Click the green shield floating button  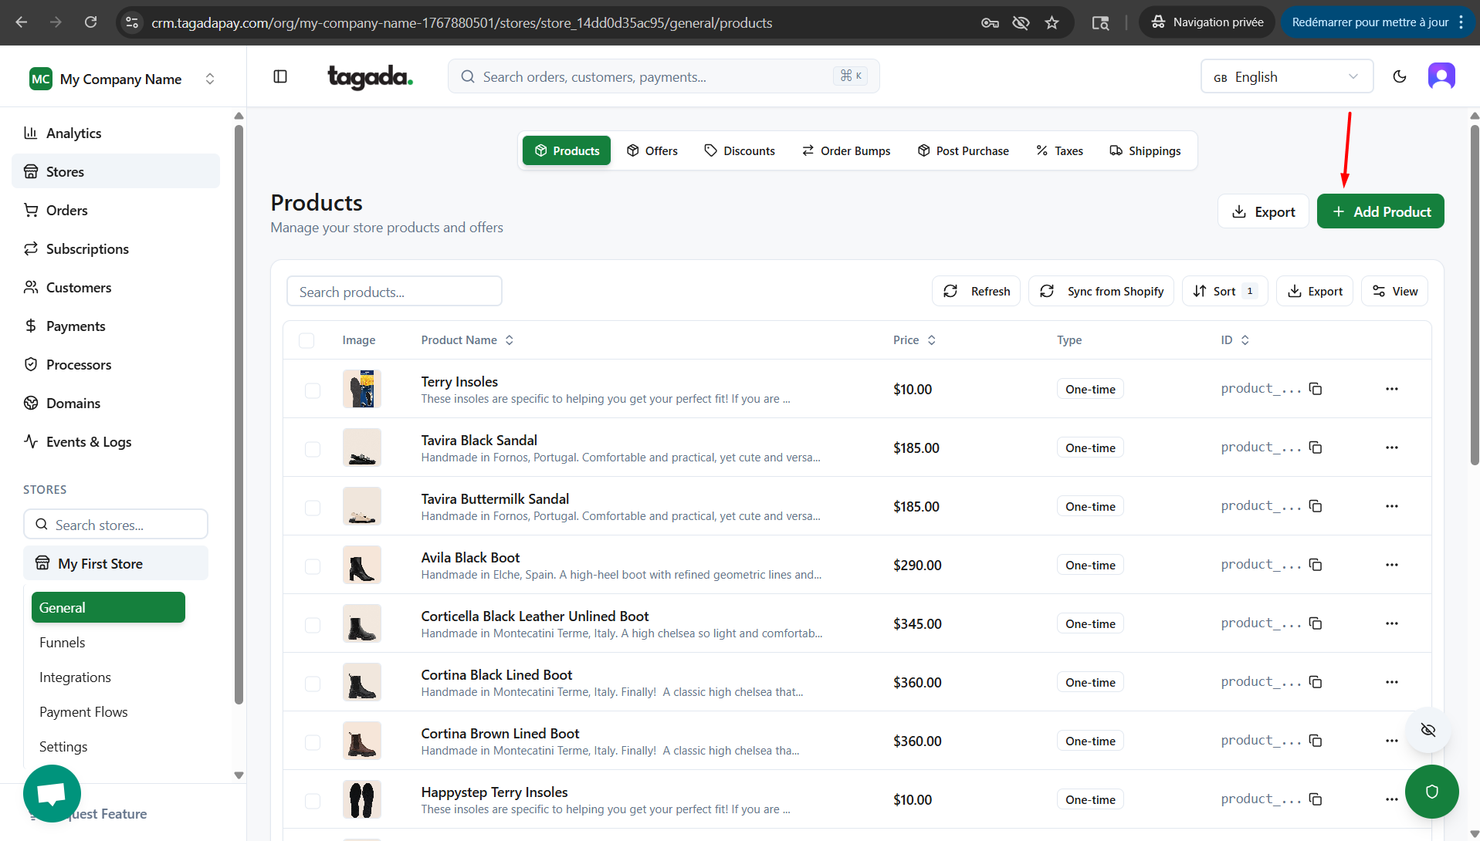pyautogui.click(x=1431, y=792)
